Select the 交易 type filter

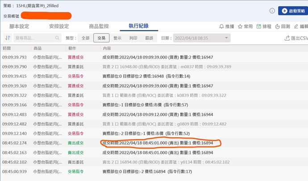(x=101, y=38)
